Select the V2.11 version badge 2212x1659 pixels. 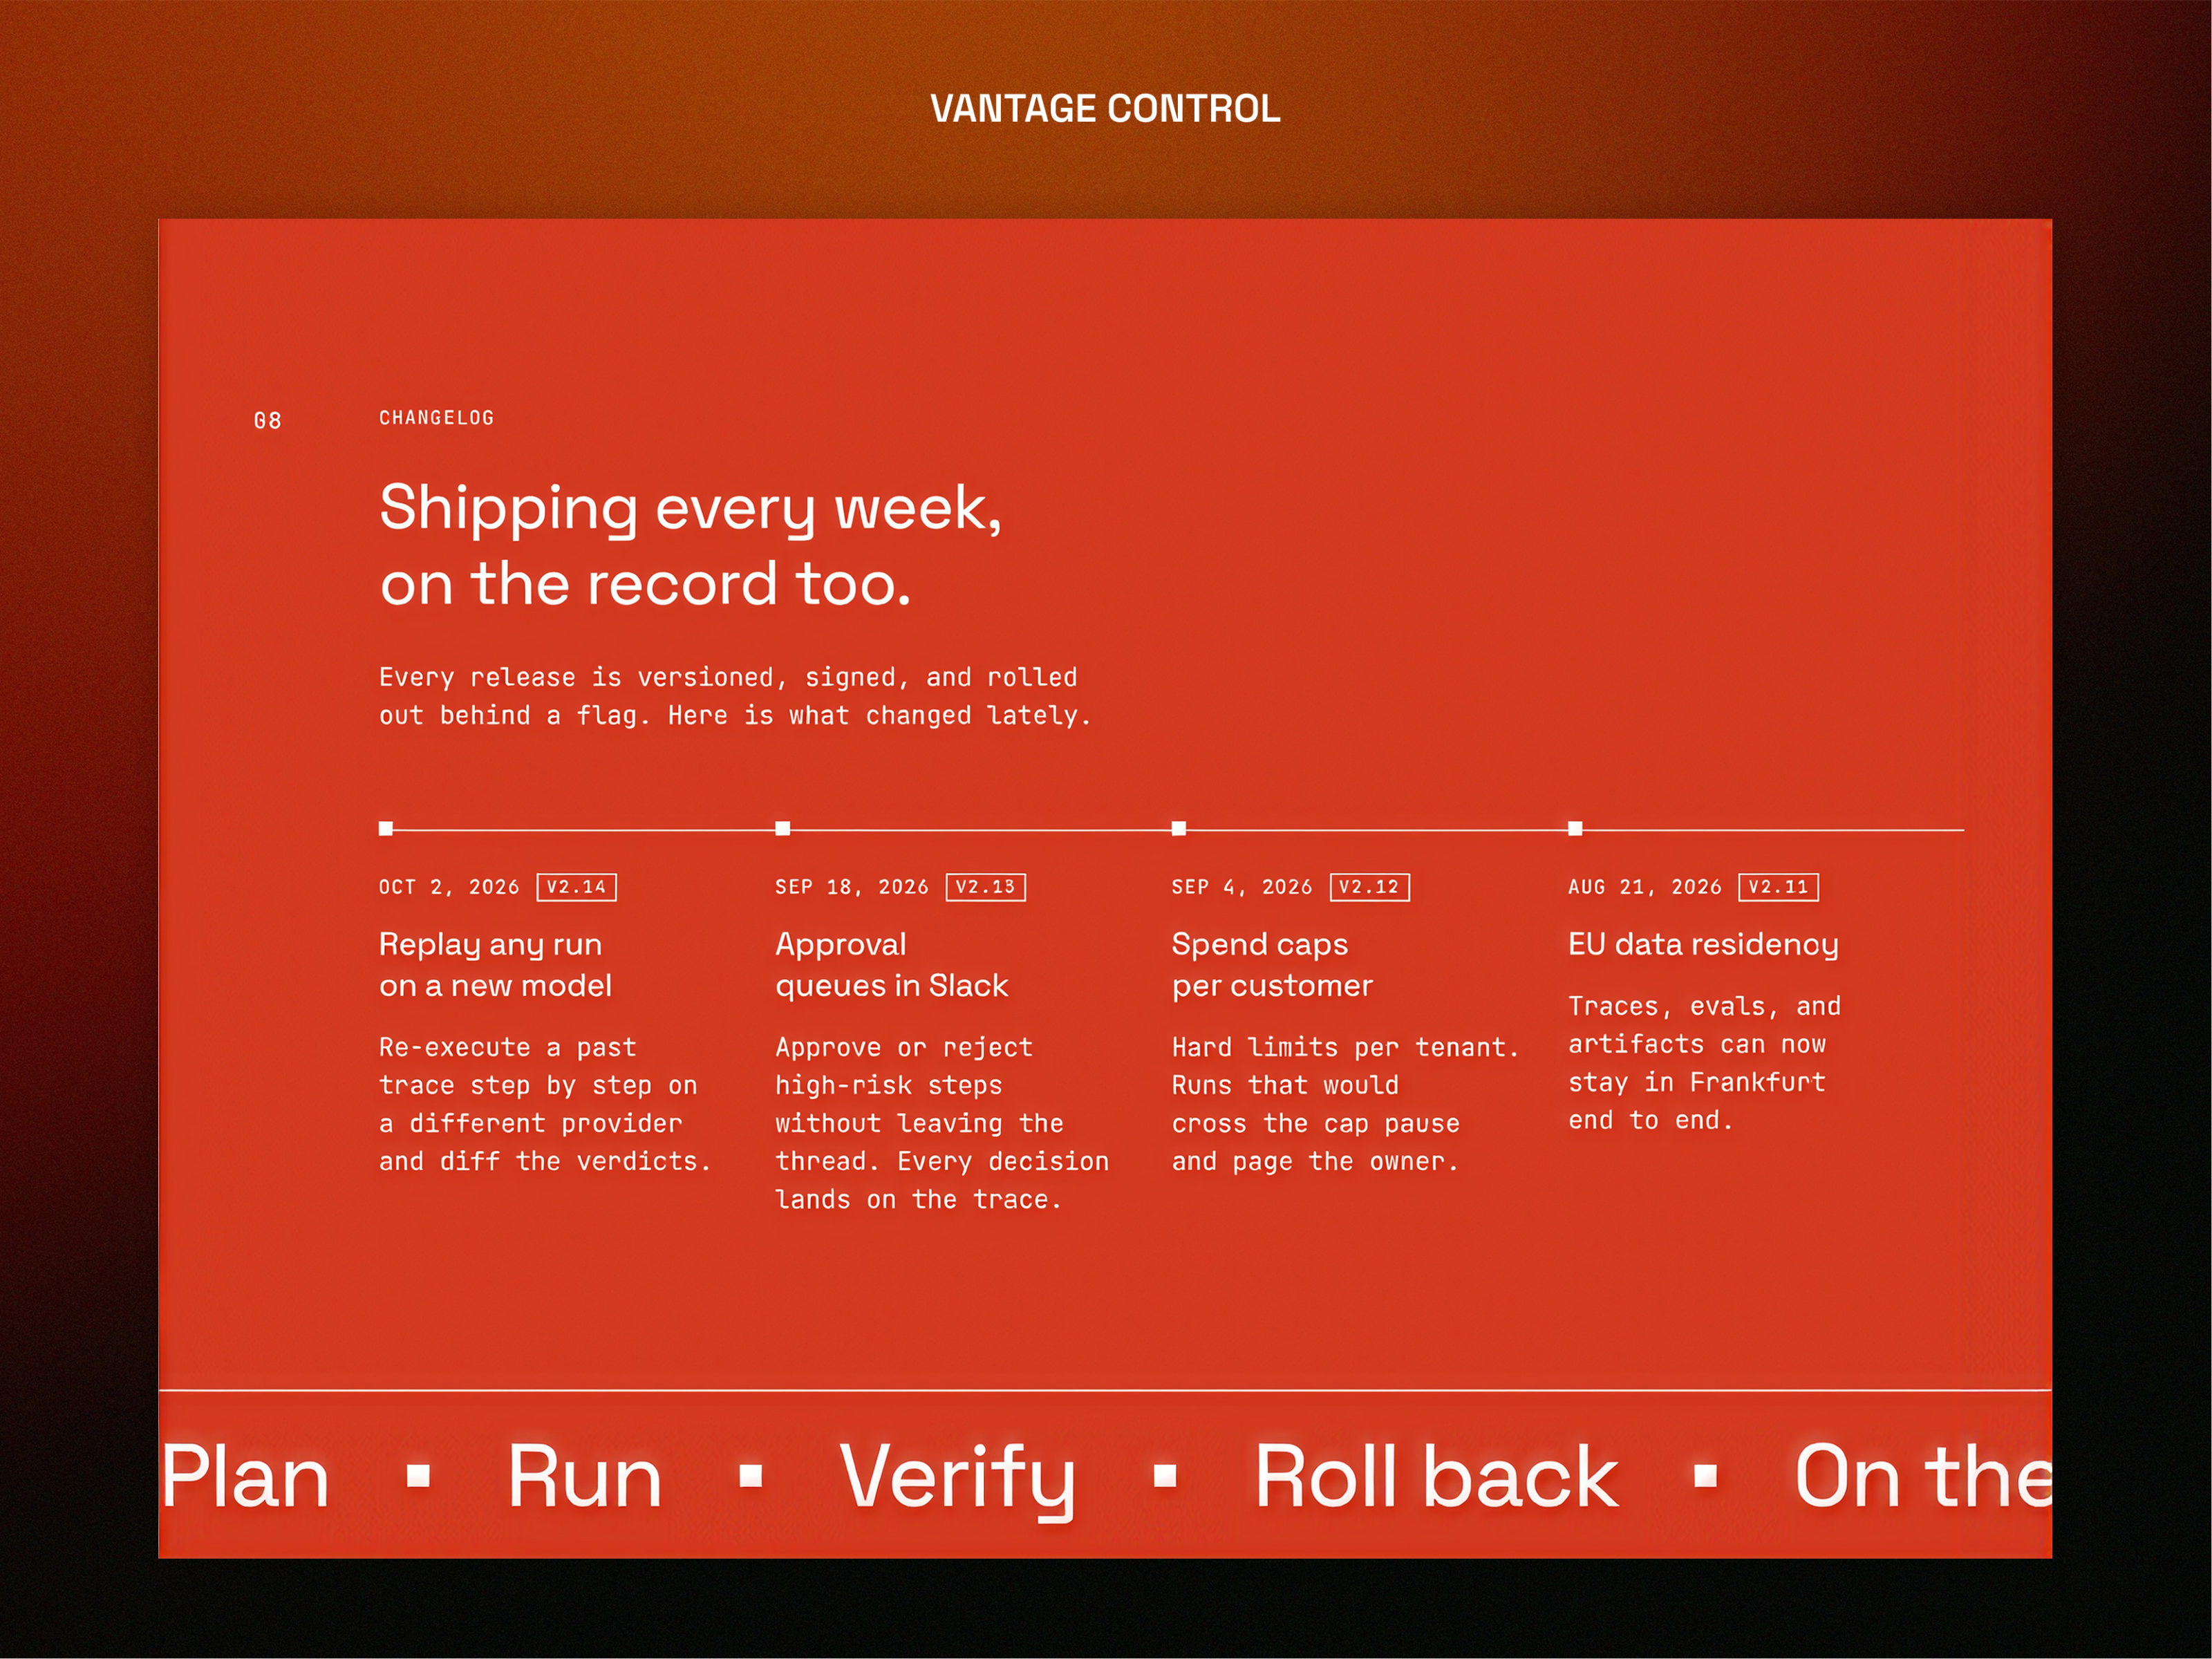[1779, 887]
